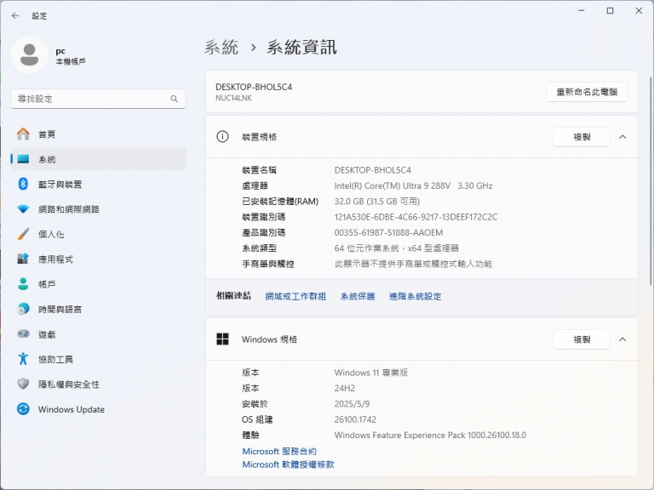Open 時間與語言 settings
Viewport: 654px width, 490px height.
(99, 309)
